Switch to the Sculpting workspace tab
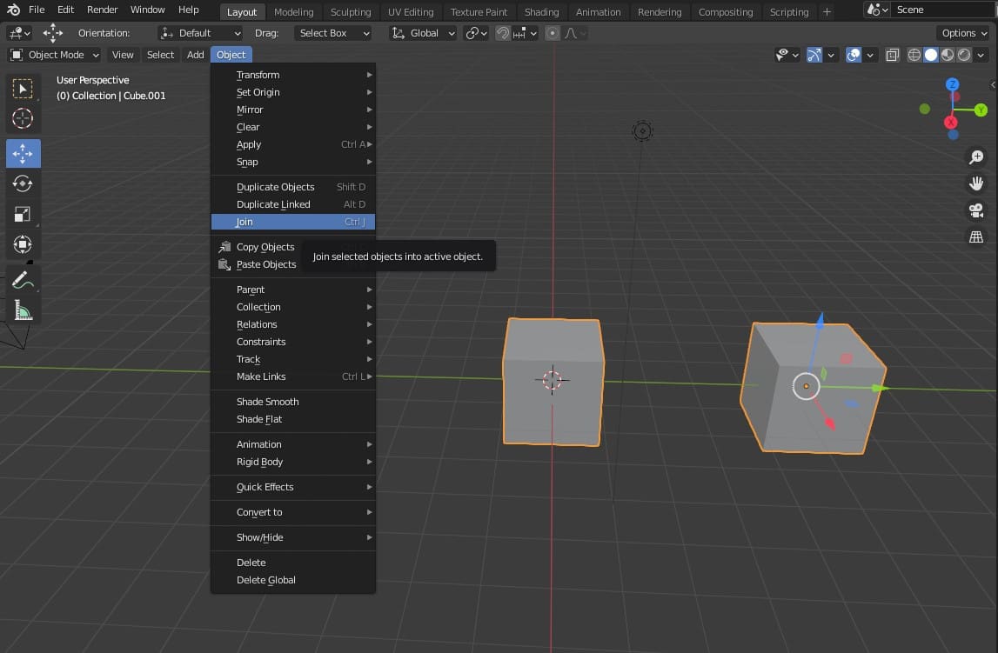The image size is (998, 653). click(x=351, y=11)
